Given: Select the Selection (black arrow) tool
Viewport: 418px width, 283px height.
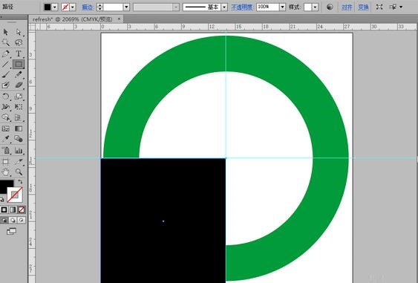Looking at the screenshot, I should (x=6, y=32).
